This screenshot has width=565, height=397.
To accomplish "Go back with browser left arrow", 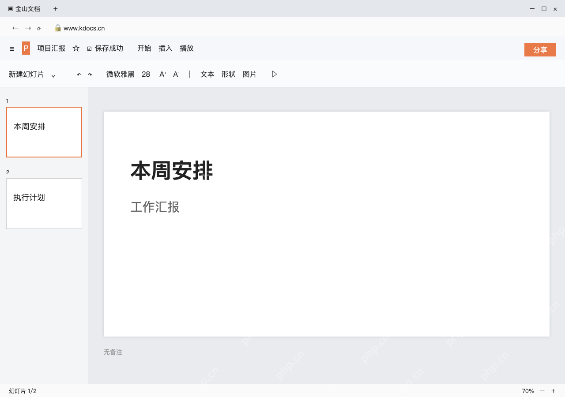I will tap(15, 28).
